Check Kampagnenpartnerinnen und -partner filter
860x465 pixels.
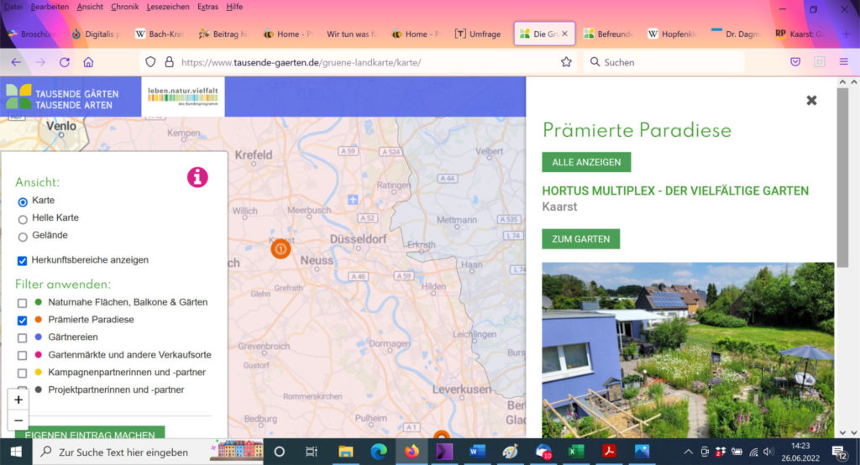pyautogui.click(x=22, y=373)
